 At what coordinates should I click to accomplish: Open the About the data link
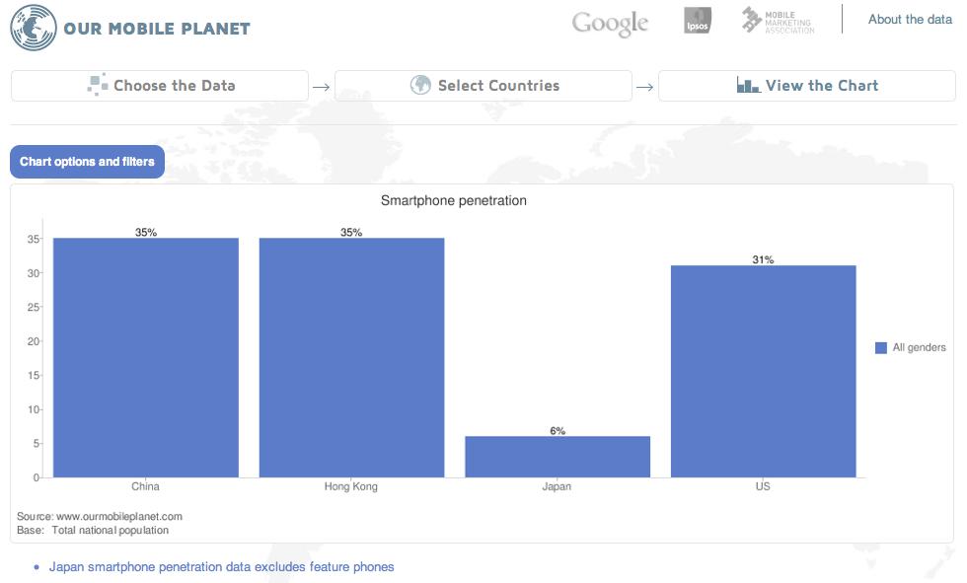(910, 20)
